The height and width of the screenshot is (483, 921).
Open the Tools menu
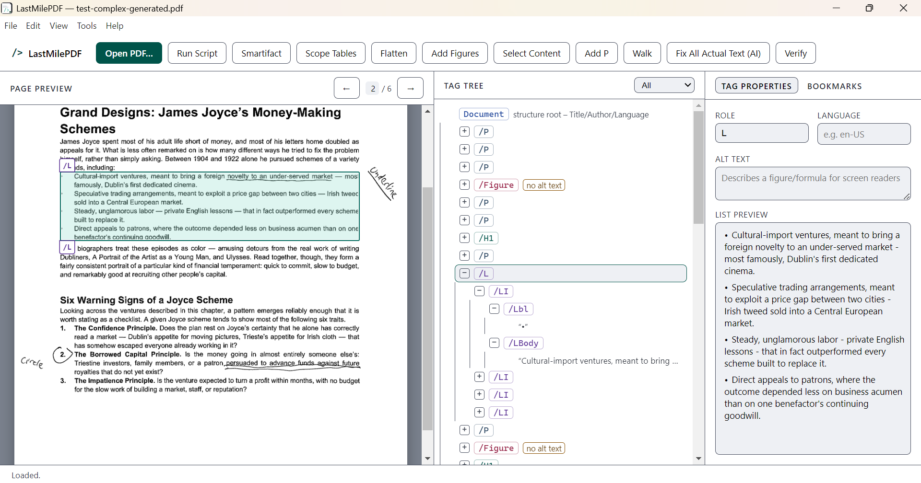pos(87,26)
